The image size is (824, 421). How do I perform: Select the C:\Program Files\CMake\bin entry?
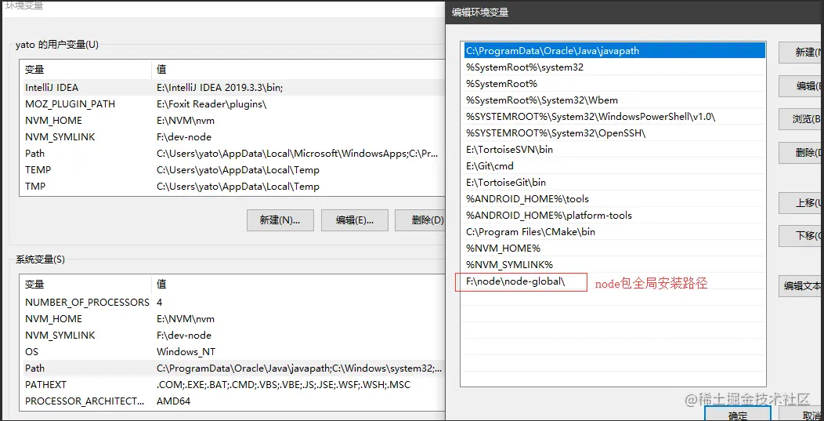point(530,232)
